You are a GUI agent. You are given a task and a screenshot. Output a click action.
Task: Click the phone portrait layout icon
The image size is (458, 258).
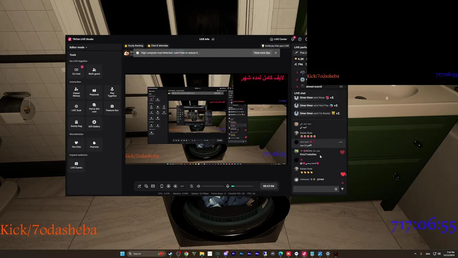161,186
